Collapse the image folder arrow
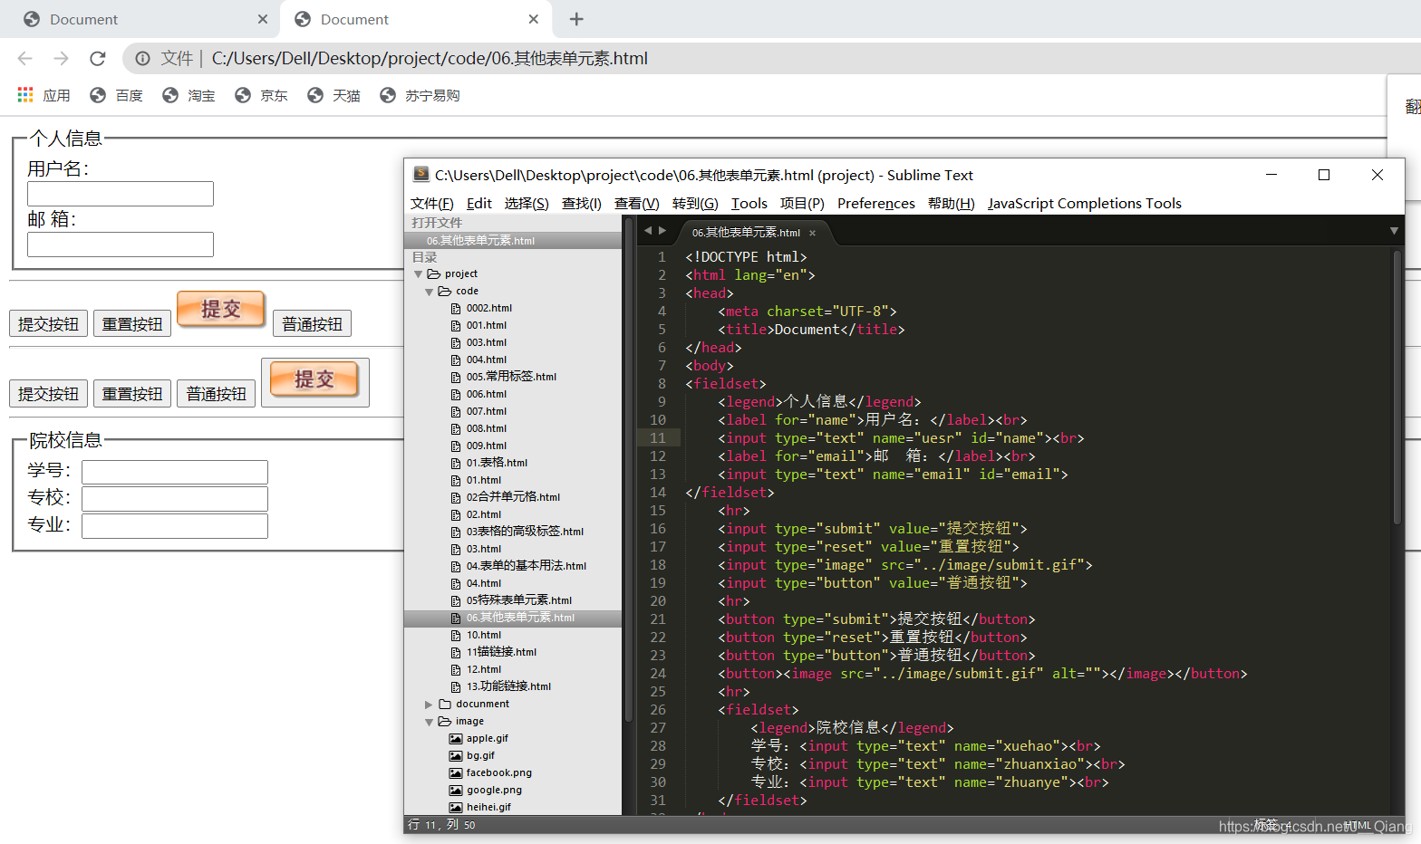 tap(429, 722)
